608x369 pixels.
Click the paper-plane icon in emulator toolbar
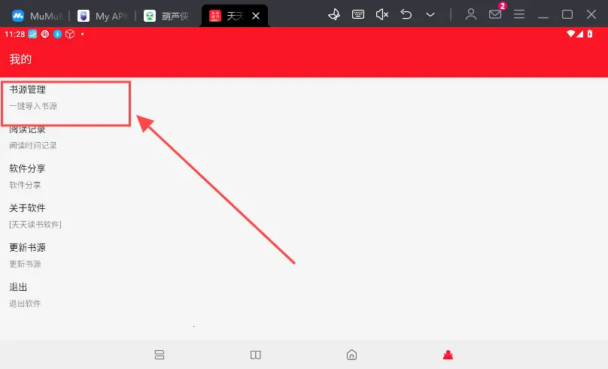[x=336, y=14]
